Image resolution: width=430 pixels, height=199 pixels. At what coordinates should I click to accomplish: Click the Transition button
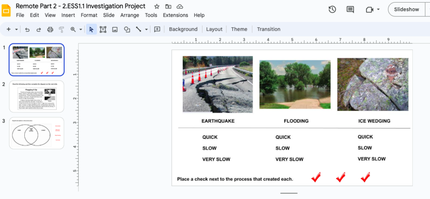point(268,29)
